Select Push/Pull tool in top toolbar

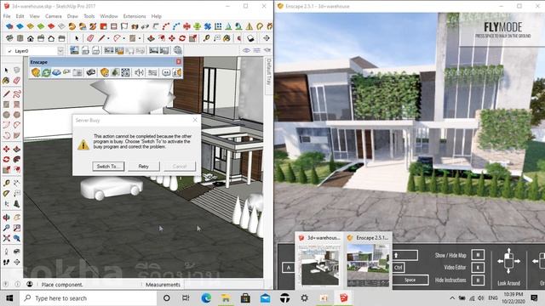click(151, 38)
